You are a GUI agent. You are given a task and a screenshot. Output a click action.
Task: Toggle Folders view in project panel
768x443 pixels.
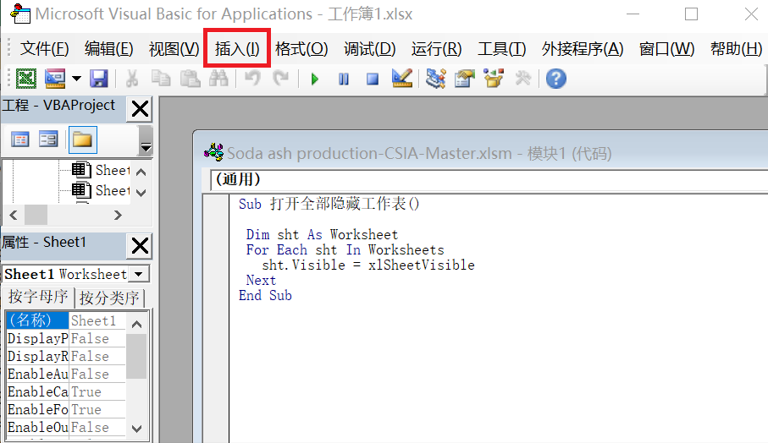pos(82,139)
